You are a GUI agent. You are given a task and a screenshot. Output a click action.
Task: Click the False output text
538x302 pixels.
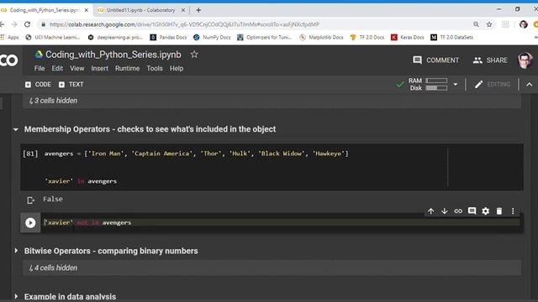[x=53, y=199]
